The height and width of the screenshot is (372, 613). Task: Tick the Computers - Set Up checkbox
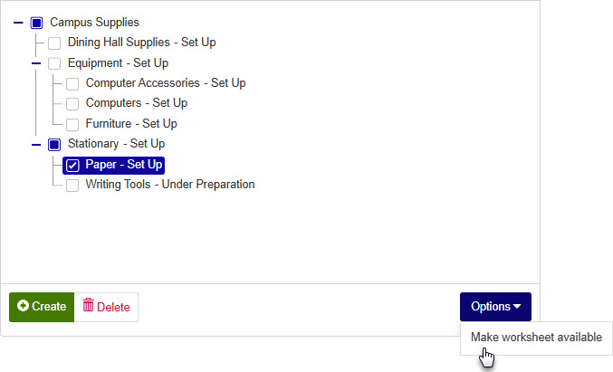click(72, 103)
